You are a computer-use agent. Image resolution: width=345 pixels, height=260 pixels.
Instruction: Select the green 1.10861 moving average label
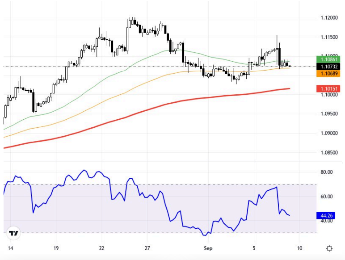point(328,59)
